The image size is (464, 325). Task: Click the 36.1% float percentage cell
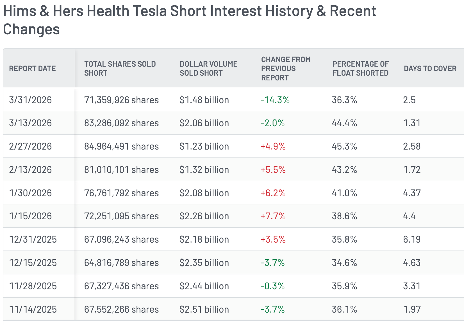(344, 310)
